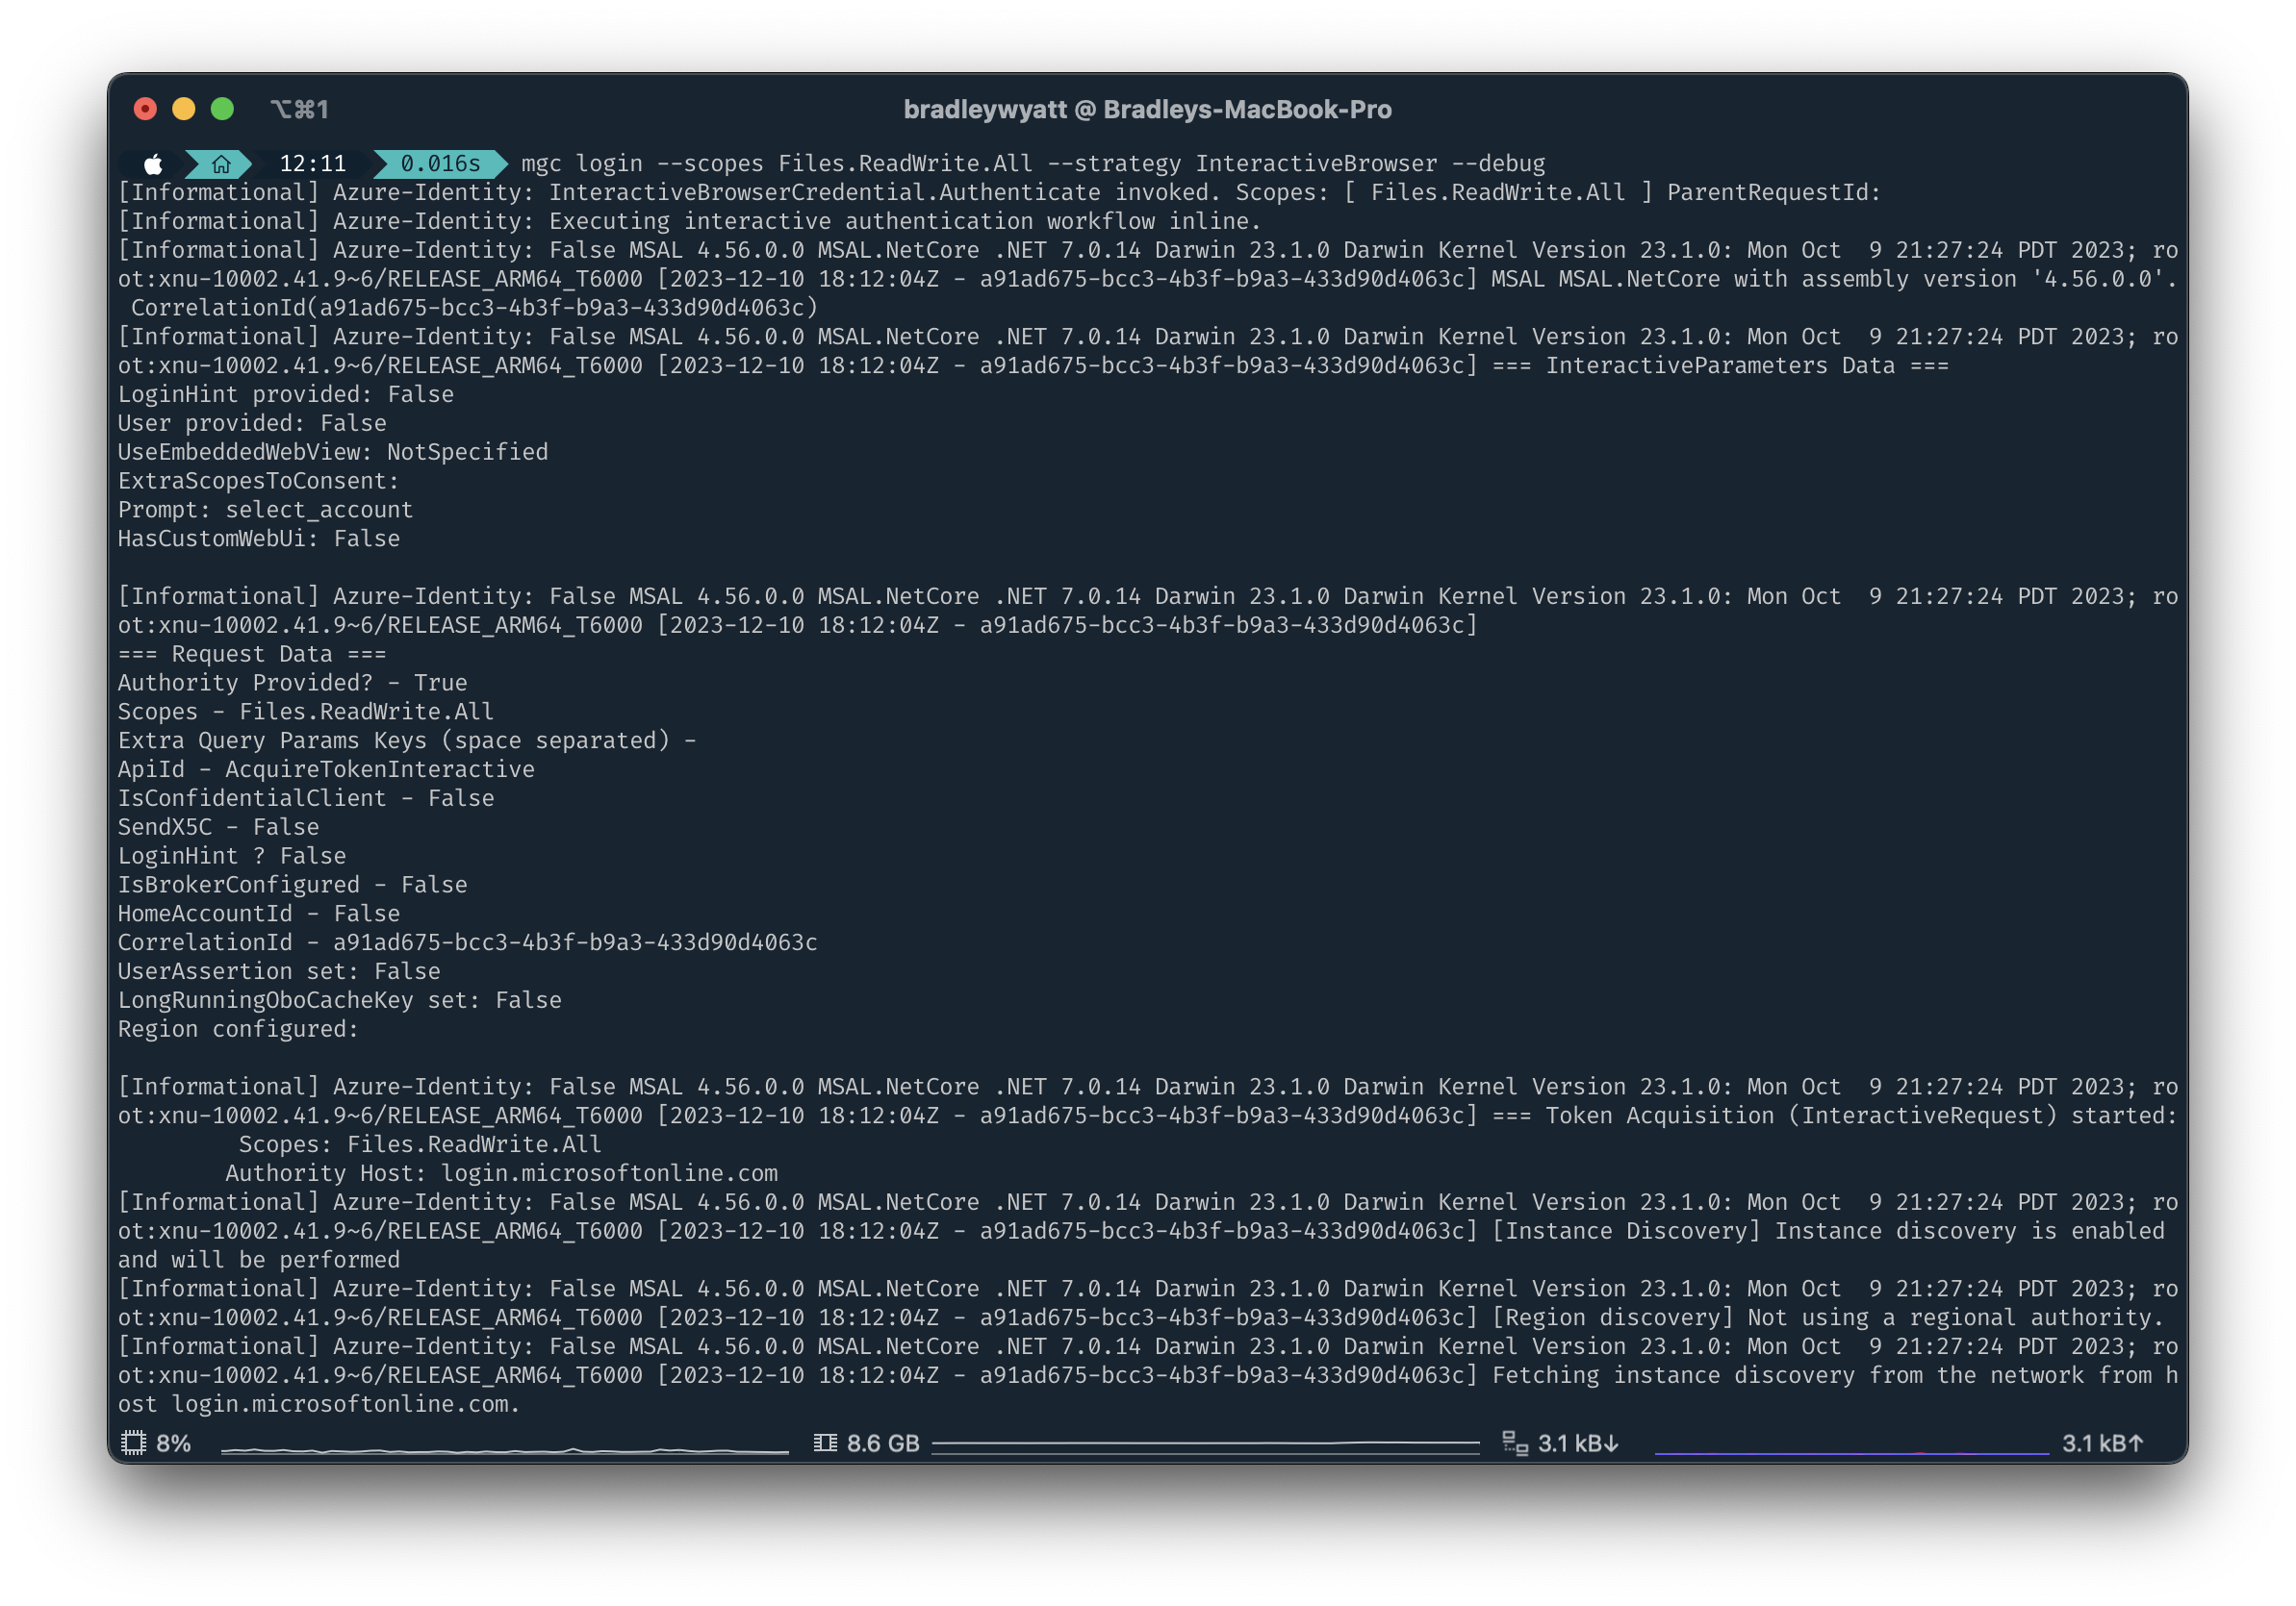Click the red close window button

[145, 109]
